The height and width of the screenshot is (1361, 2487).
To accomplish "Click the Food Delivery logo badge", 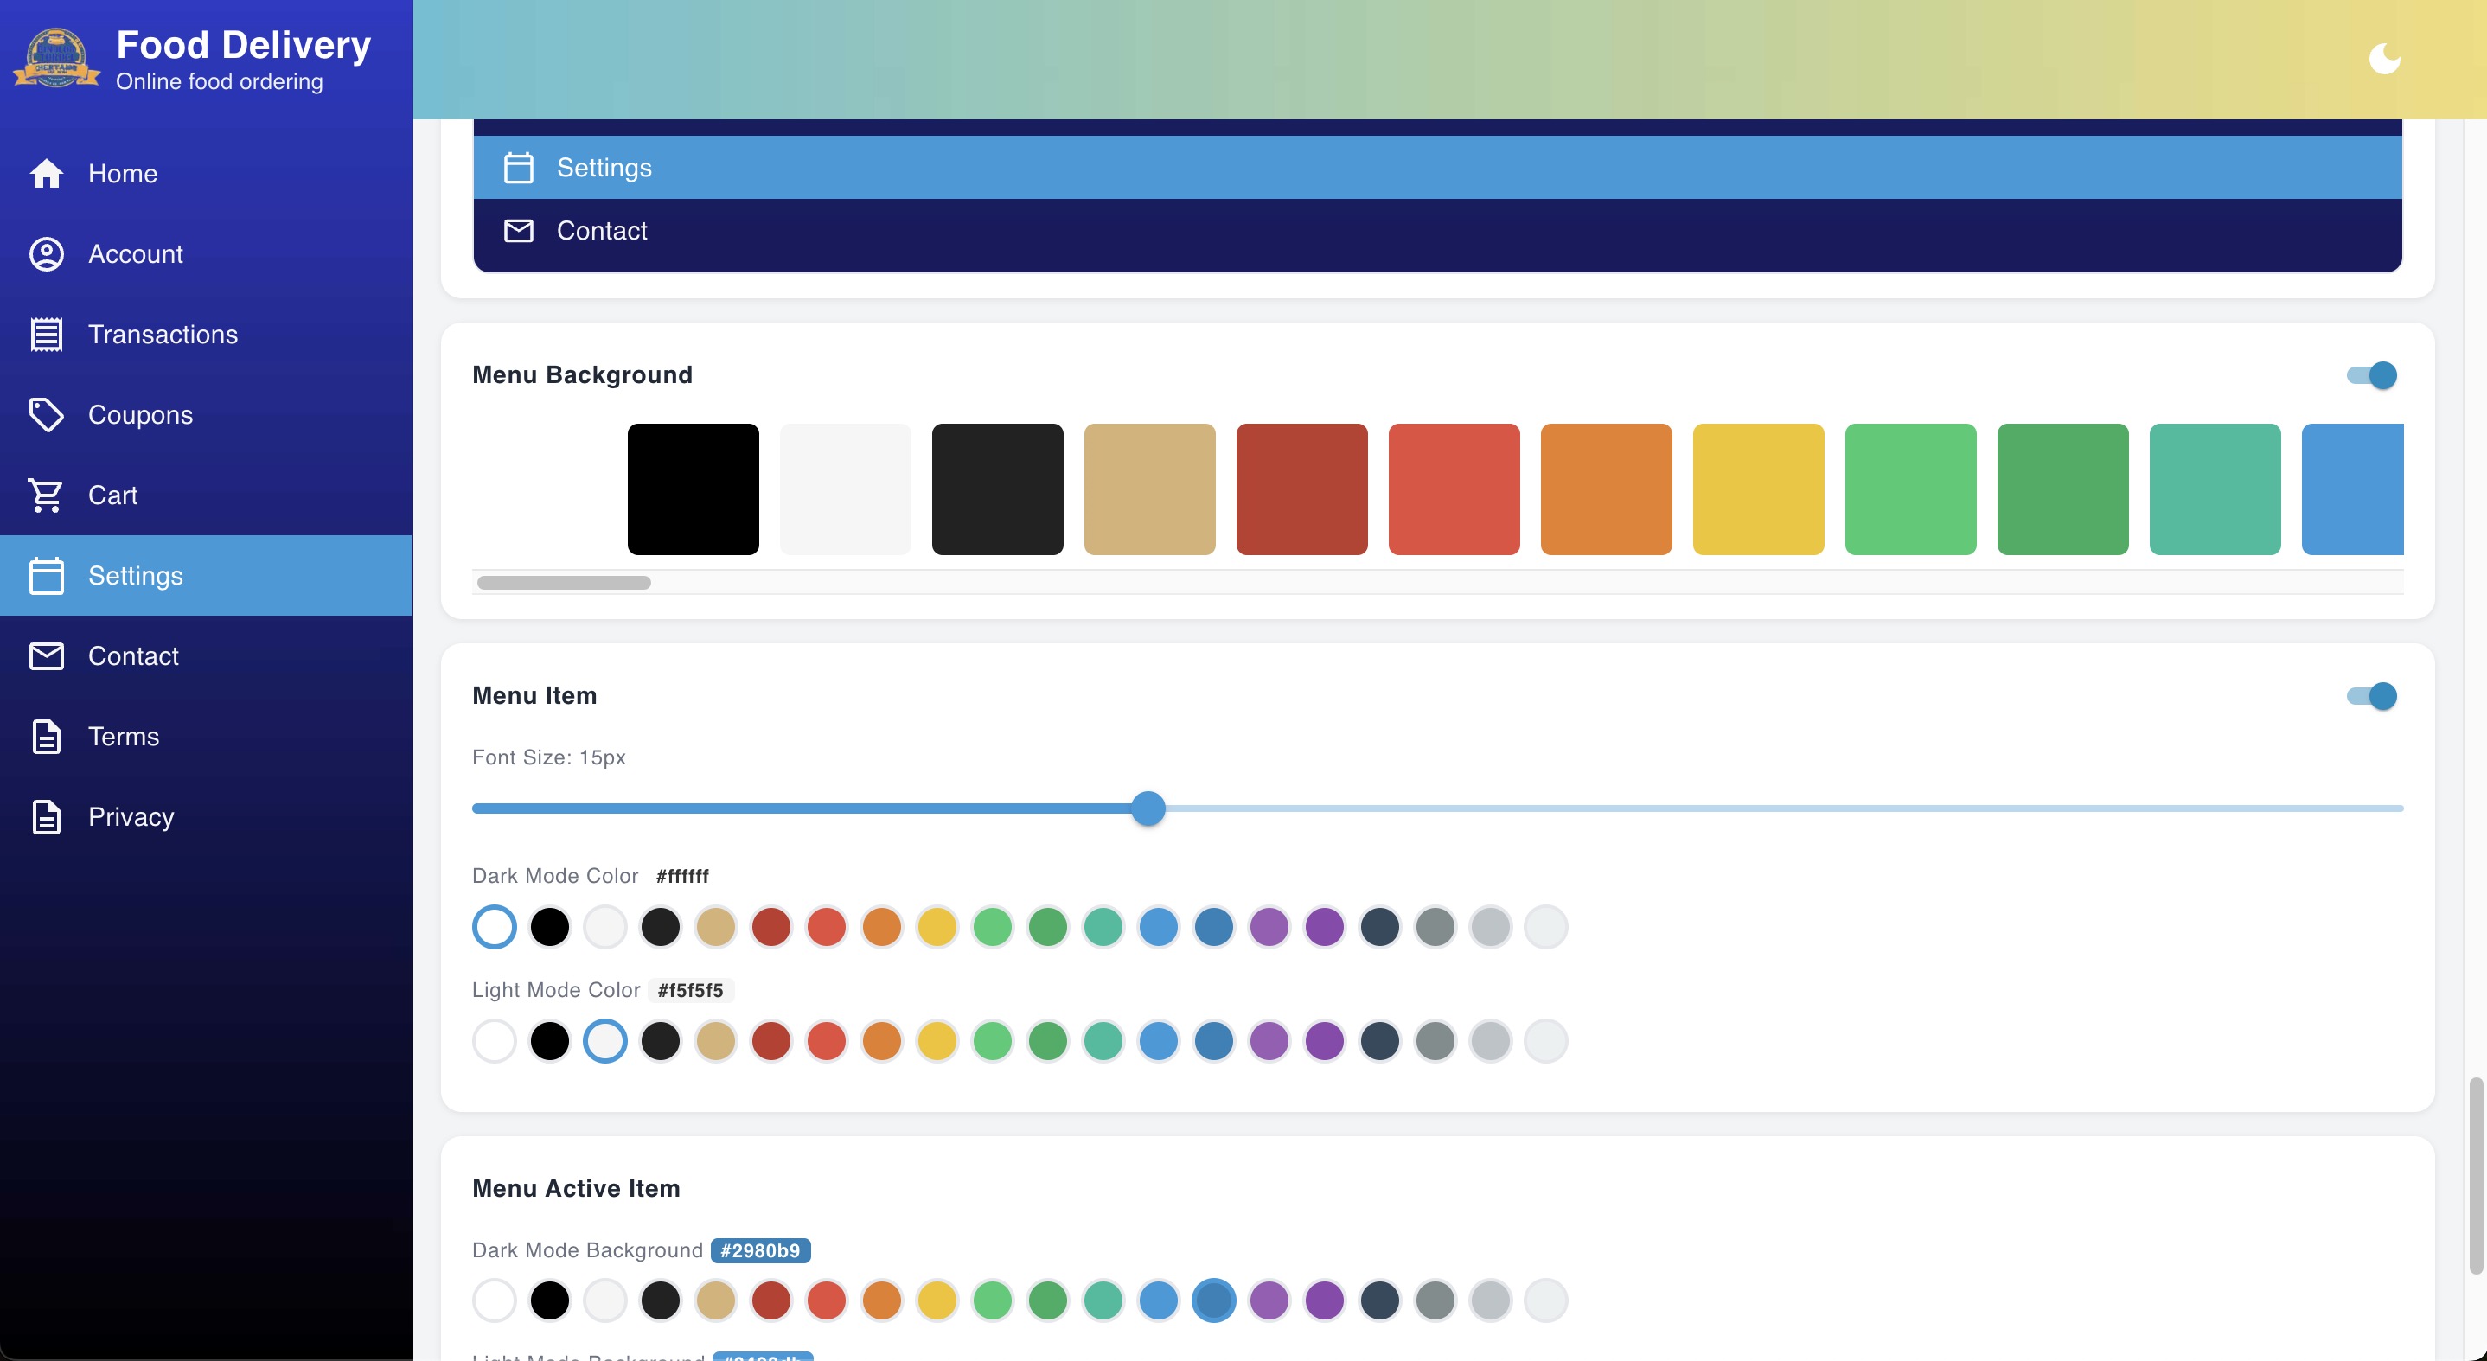I will tap(56, 59).
